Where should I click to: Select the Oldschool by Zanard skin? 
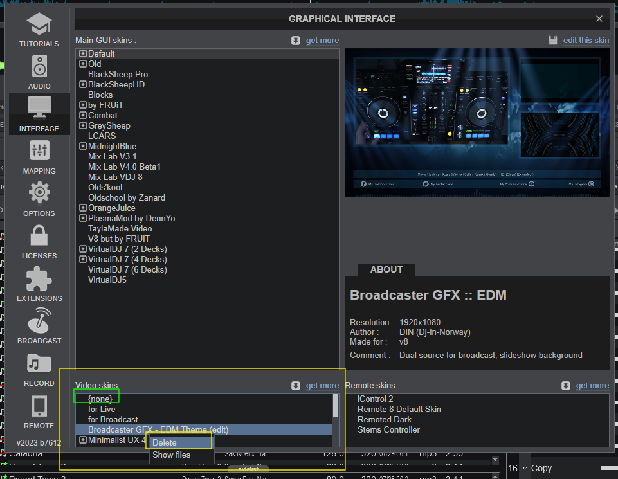click(127, 198)
